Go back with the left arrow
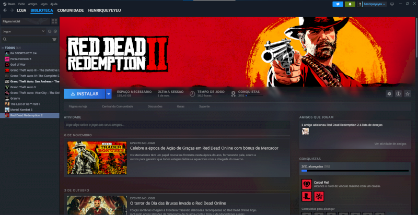418x215 pixels. tap(5, 10)
